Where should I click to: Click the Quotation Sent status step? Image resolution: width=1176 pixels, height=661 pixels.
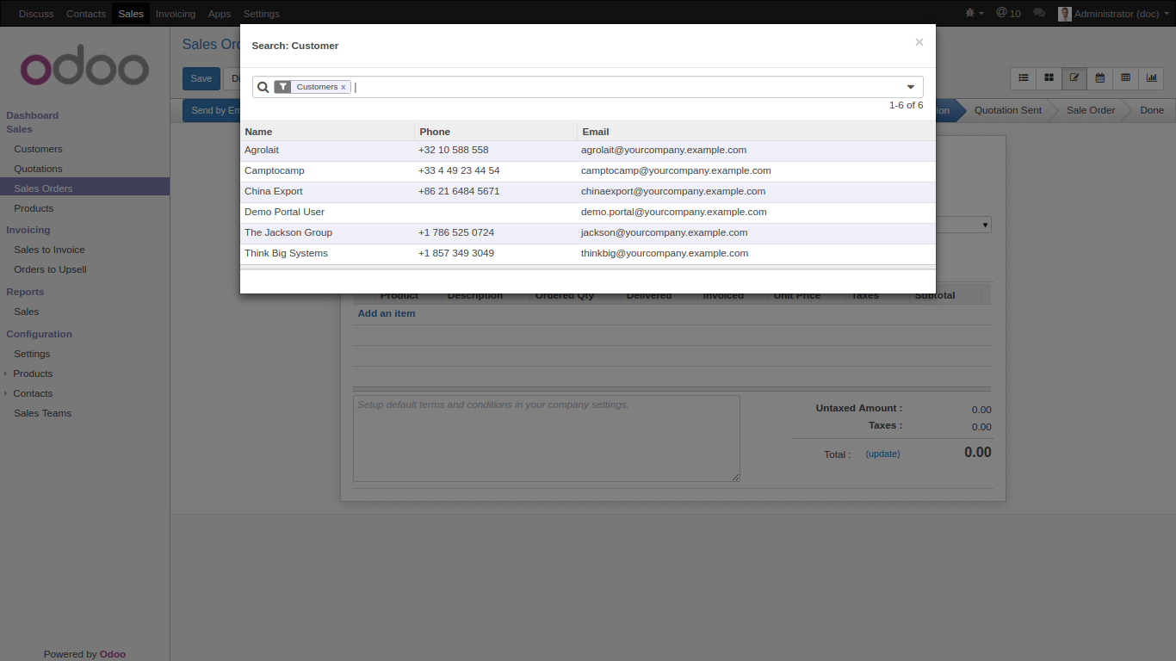[1008, 110]
